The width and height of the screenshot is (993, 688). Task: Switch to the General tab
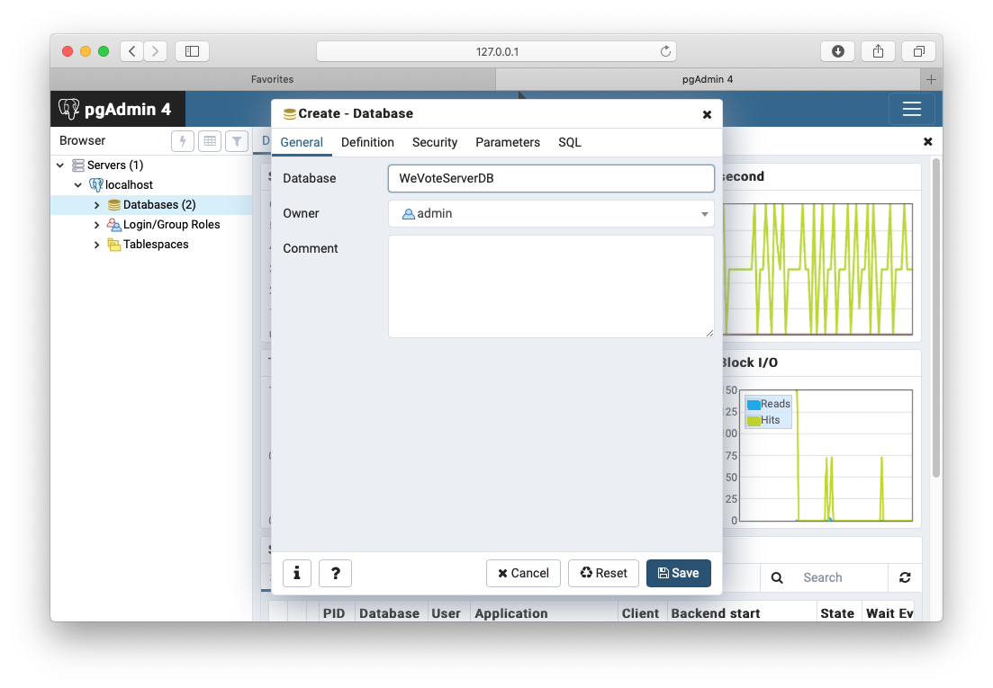tap(302, 142)
